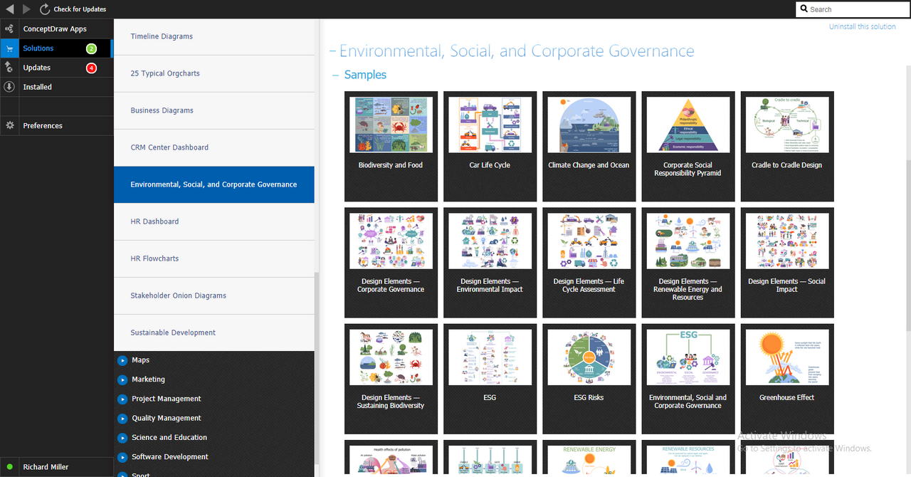
Task: Click the main content vertical scrollbar
Action: point(907,242)
